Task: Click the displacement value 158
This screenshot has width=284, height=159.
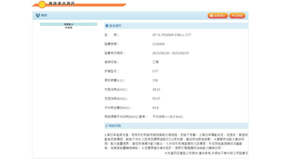Action: point(155,80)
